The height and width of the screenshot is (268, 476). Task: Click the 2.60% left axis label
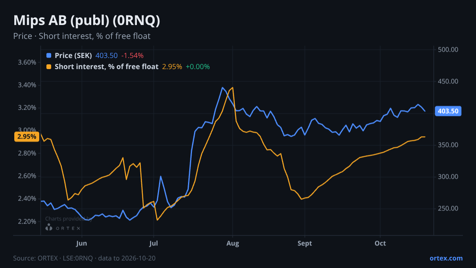(27, 176)
